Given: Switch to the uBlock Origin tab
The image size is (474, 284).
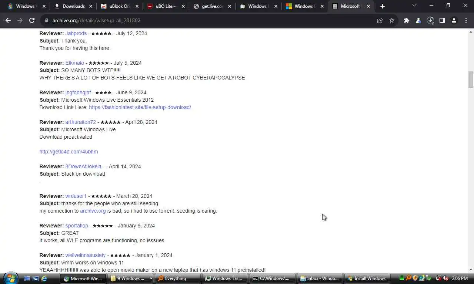Looking at the screenshot, I should coord(119,6).
